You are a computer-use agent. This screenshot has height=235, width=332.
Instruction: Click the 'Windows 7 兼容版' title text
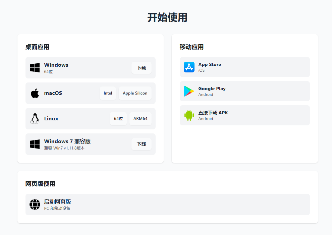coord(67,141)
